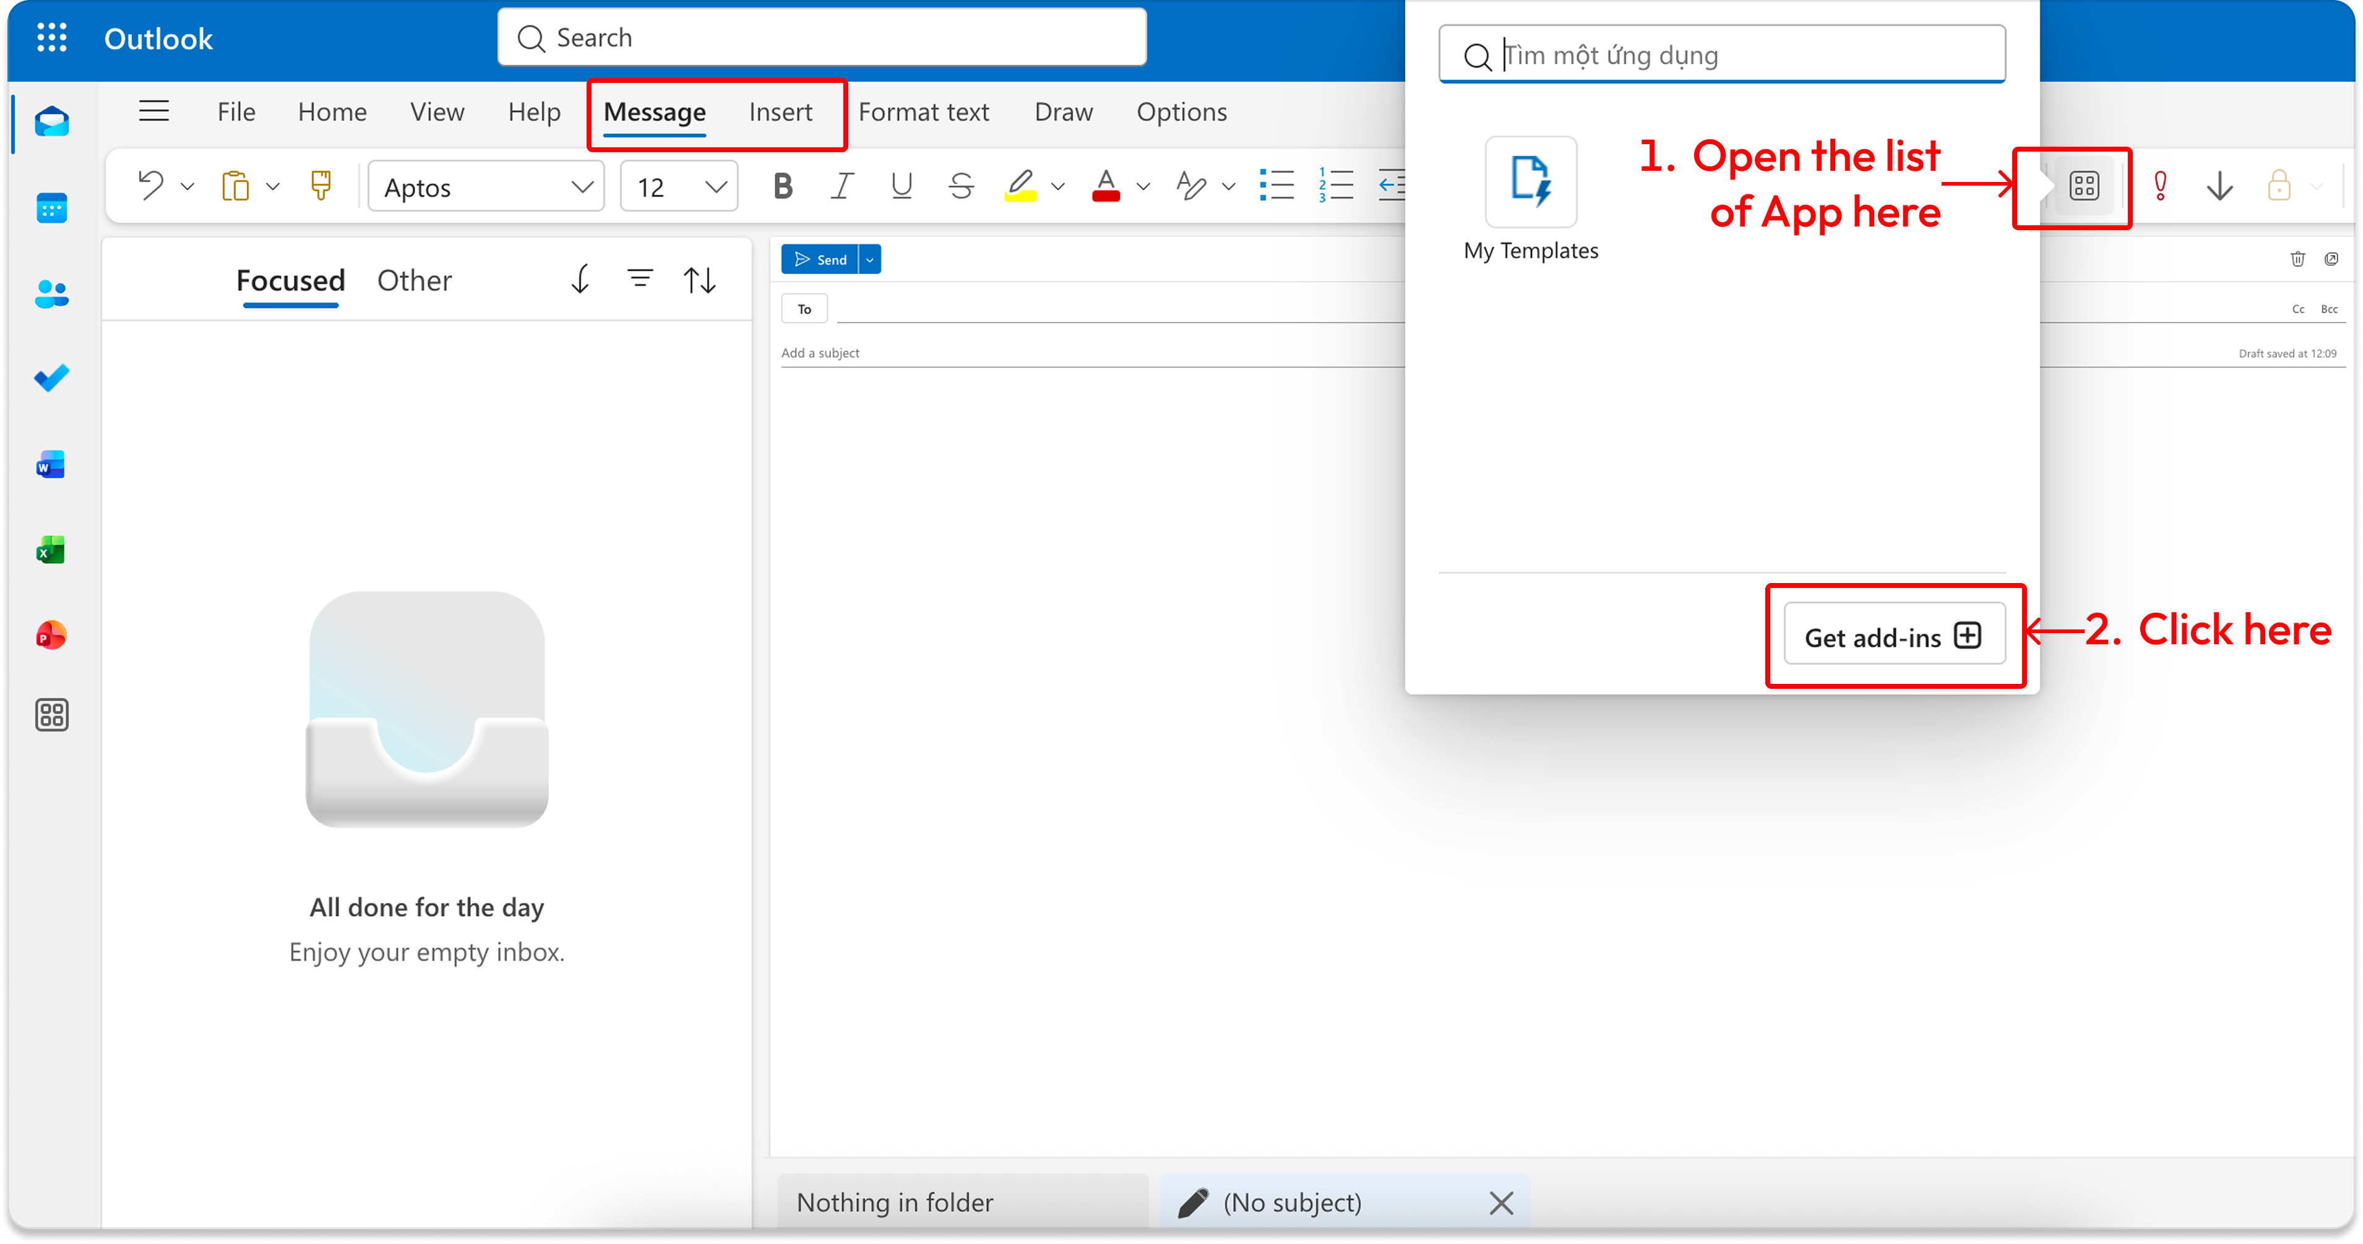Image resolution: width=2363 pixels, height=1244 pixels.
Task: Select the Other inbox tab
Action: click(x=414, y=281)
